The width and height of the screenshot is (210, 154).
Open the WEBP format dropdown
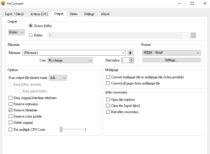[x=172, y=53]
